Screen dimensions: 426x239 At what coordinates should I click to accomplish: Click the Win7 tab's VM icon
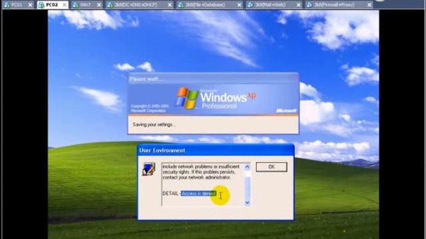76,5
